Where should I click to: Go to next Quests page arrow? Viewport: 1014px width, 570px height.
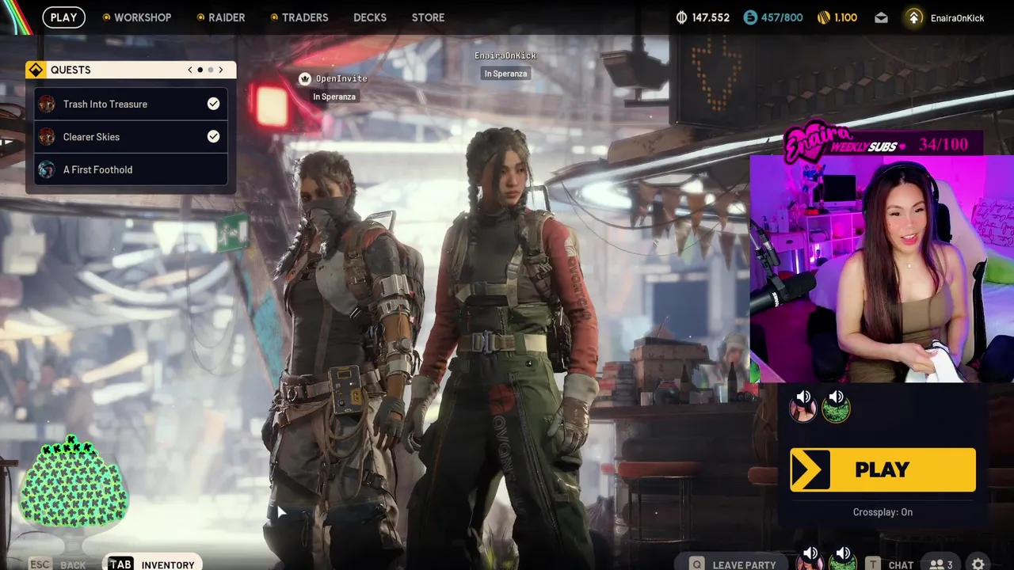click(x=221, y=70)
